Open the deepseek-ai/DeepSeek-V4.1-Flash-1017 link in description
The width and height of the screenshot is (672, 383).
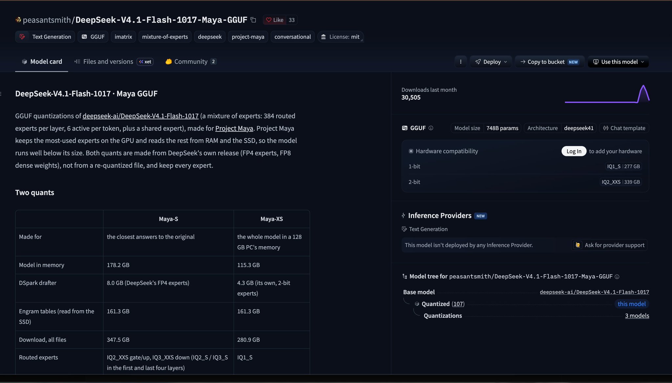(140, 116)
